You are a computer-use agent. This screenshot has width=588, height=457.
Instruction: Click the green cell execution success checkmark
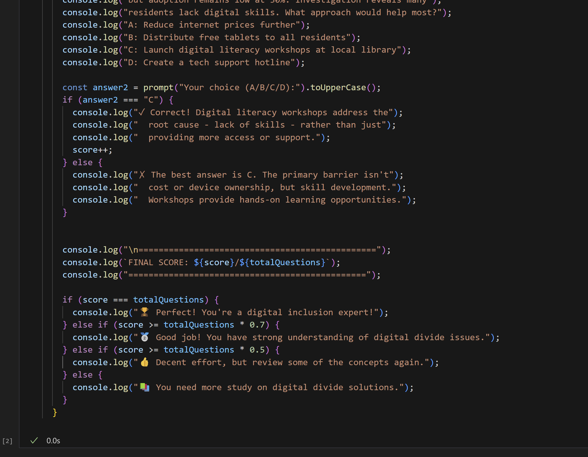point(34,441)
